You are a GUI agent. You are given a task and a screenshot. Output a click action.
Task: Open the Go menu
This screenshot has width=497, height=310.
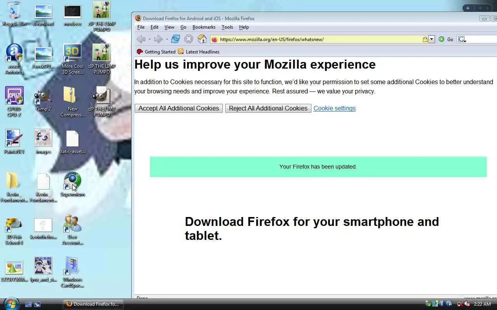pos(183,27)
